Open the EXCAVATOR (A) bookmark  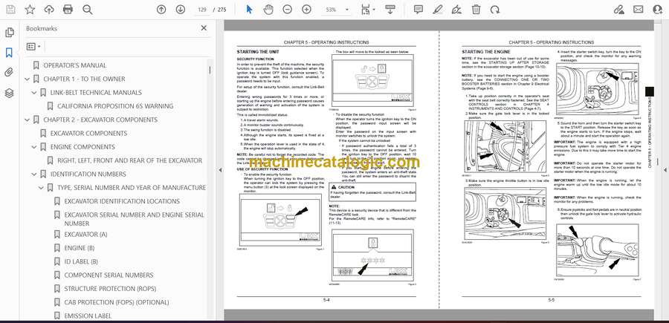[x=85, y=235]
